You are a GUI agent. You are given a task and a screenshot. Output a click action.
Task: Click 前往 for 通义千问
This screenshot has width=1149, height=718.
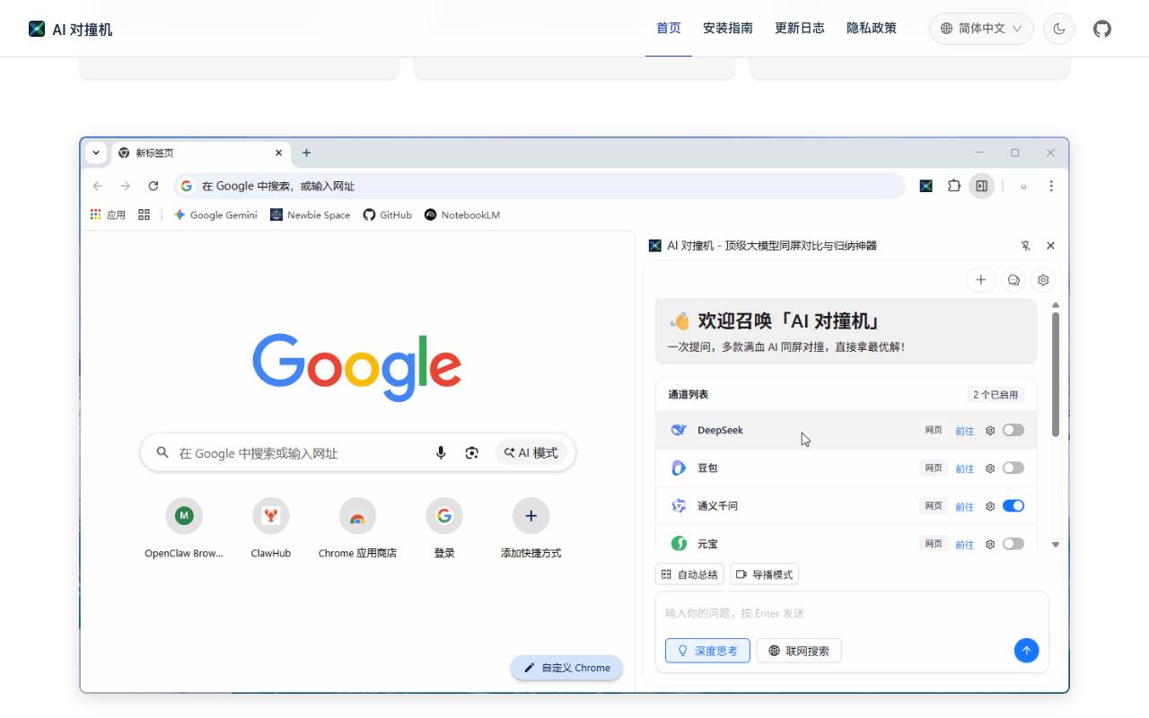tap(964, 506)
